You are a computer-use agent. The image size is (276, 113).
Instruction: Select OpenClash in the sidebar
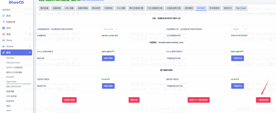pyautogui.click(x=11, y=82)
